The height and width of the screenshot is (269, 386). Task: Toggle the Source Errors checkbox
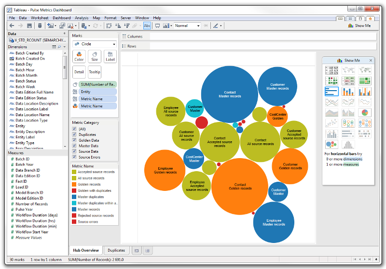click(x=74, y=157)
